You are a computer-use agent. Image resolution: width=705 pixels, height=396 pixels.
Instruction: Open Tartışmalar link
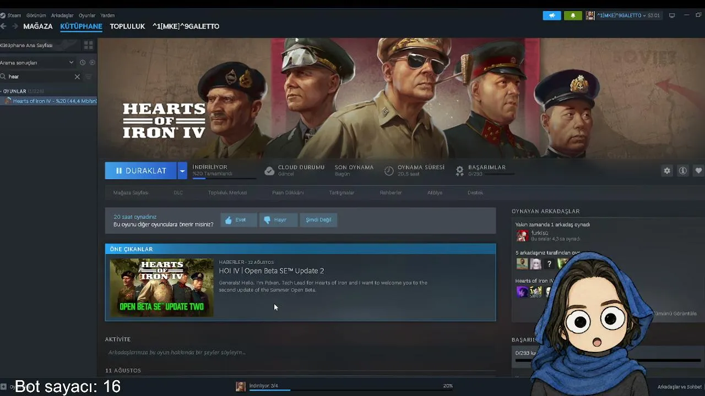click(x=341, y=193)
